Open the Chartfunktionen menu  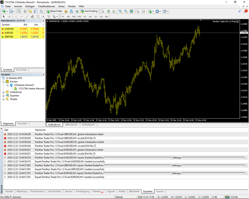pos(47,6)
